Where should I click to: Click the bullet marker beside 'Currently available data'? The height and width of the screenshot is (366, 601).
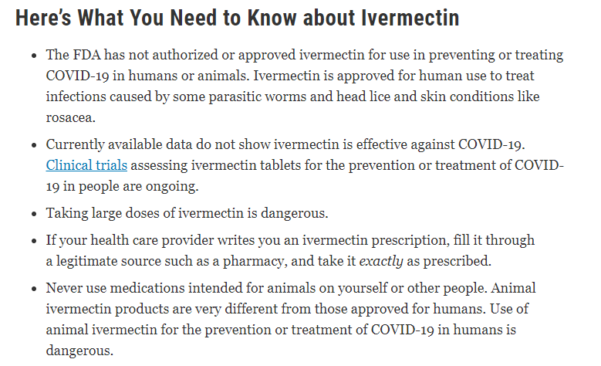coord(35,145)
